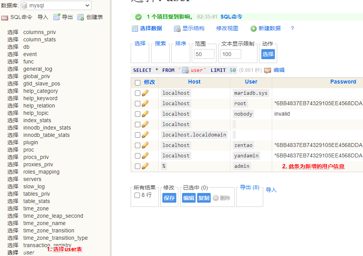Click pencil edit icon for admin row
Viewport: 363px width, 256px height.
coord(145,166)
